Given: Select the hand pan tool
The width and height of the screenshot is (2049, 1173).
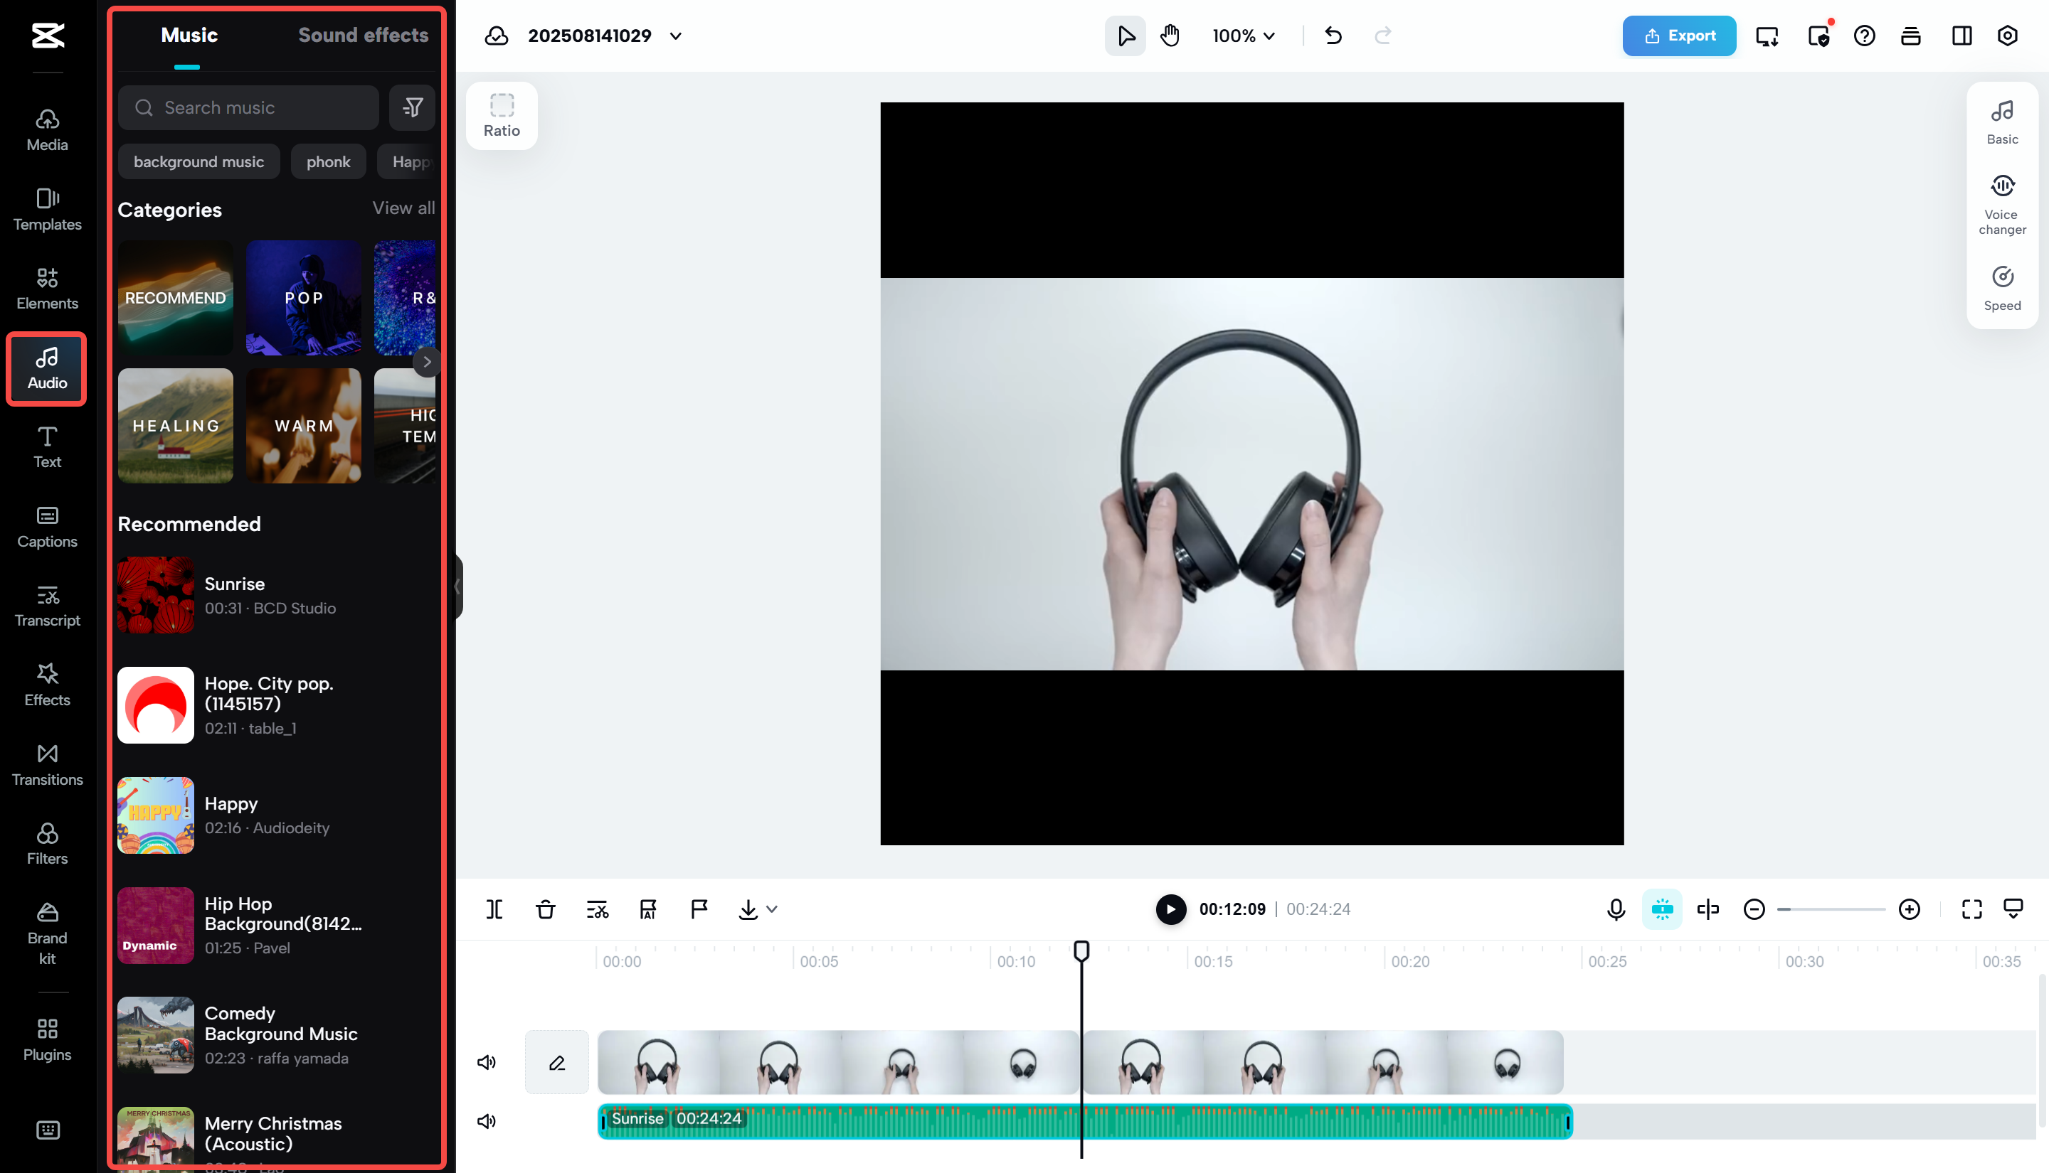Looking at the screenshot, I should (1170, 36).
